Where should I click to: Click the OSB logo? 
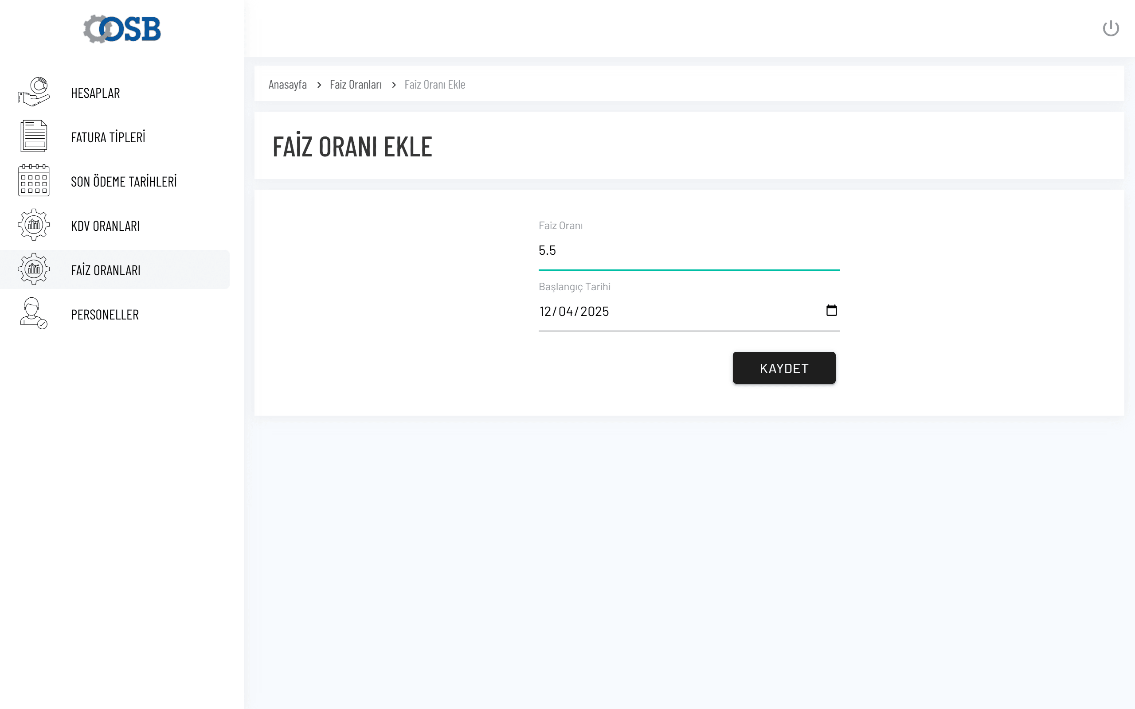tap(122, 29)
